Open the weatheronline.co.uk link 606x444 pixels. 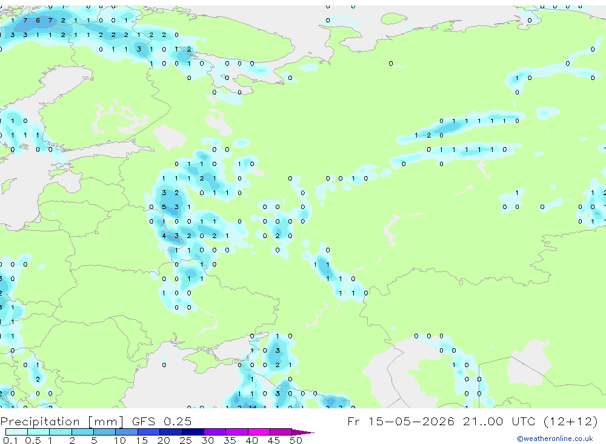point(555,439)
